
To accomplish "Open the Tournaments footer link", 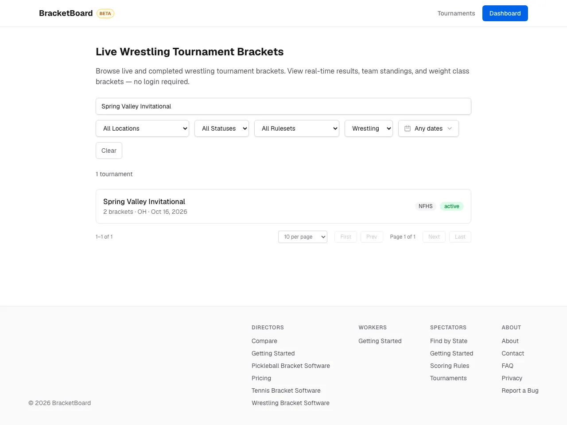I will click(x=448, y=378).
